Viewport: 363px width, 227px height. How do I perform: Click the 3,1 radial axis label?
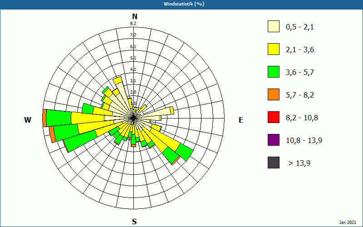coord(133,81)
